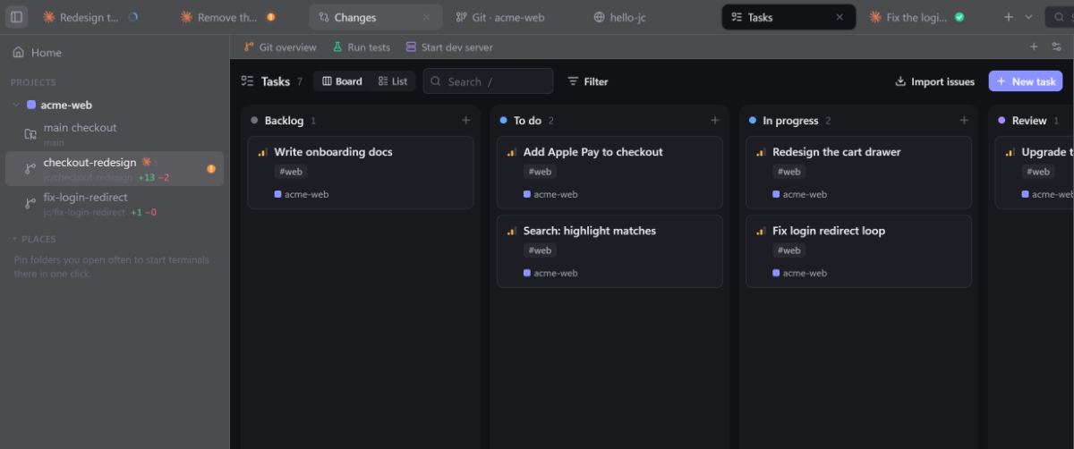The image size is (1074, 449).
Task: Open the Changes tab
Action: (376, 17)
